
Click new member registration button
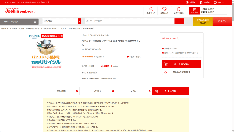click(x=203, y=21)
